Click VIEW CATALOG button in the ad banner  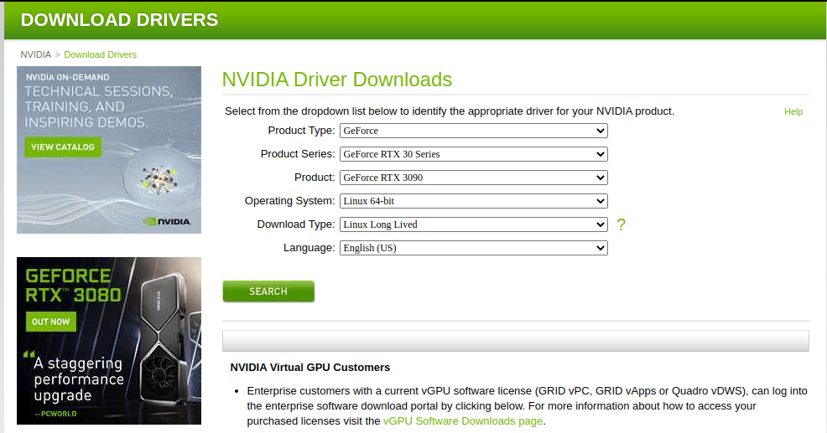(x=63, y=147)
